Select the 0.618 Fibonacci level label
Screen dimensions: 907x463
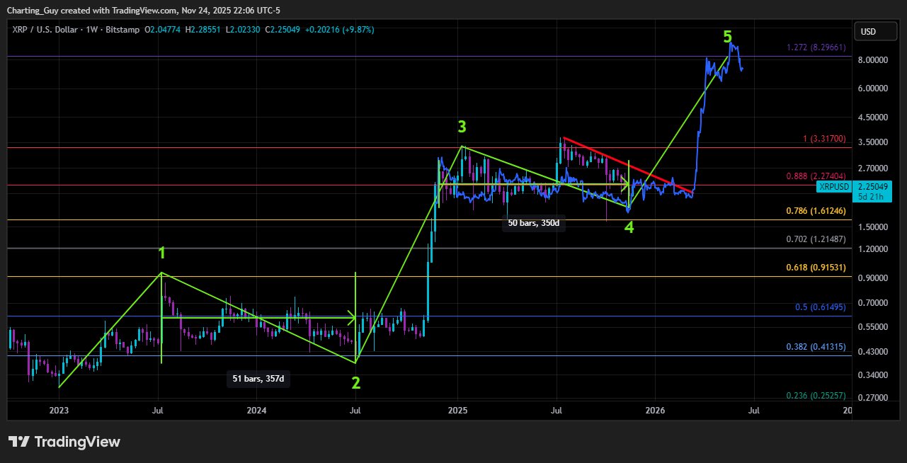pos(815,268)
